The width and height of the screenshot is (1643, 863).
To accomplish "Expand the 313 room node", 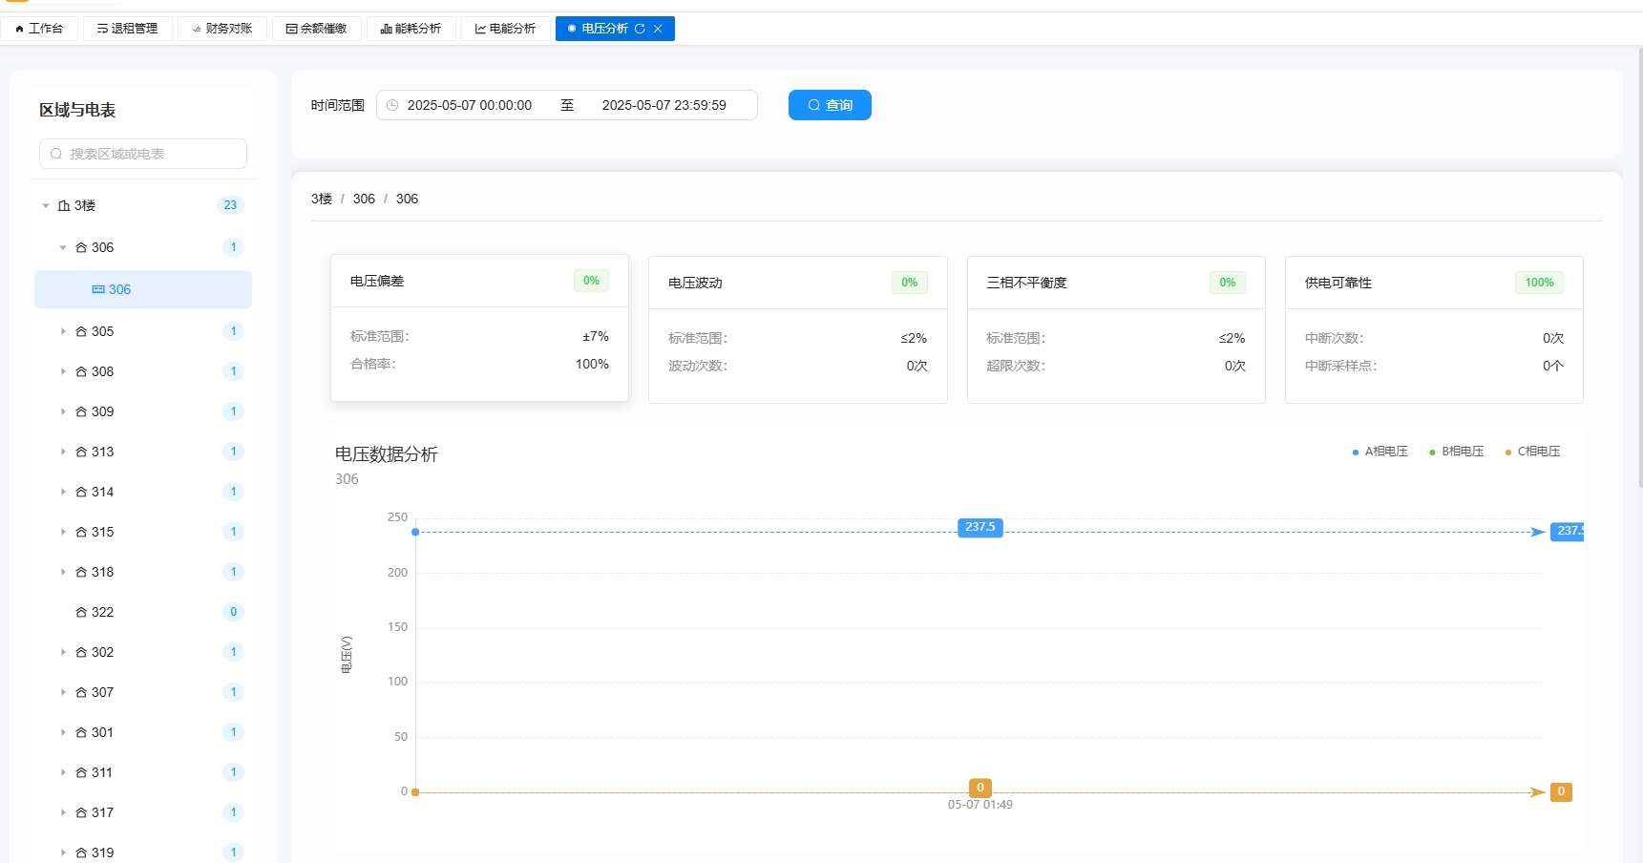I will (x=63, y=452).
